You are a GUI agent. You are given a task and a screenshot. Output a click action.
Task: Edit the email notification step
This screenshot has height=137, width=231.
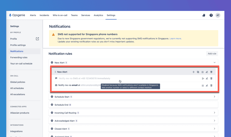pyautogui.click(x=207, y=85)
